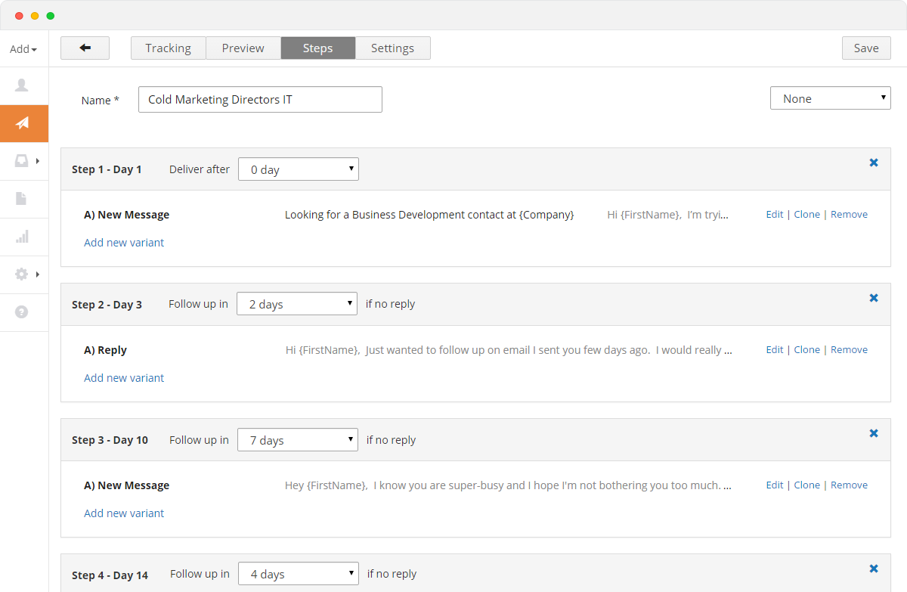Open the 4 days follow-up dropdown

(299, 575)
